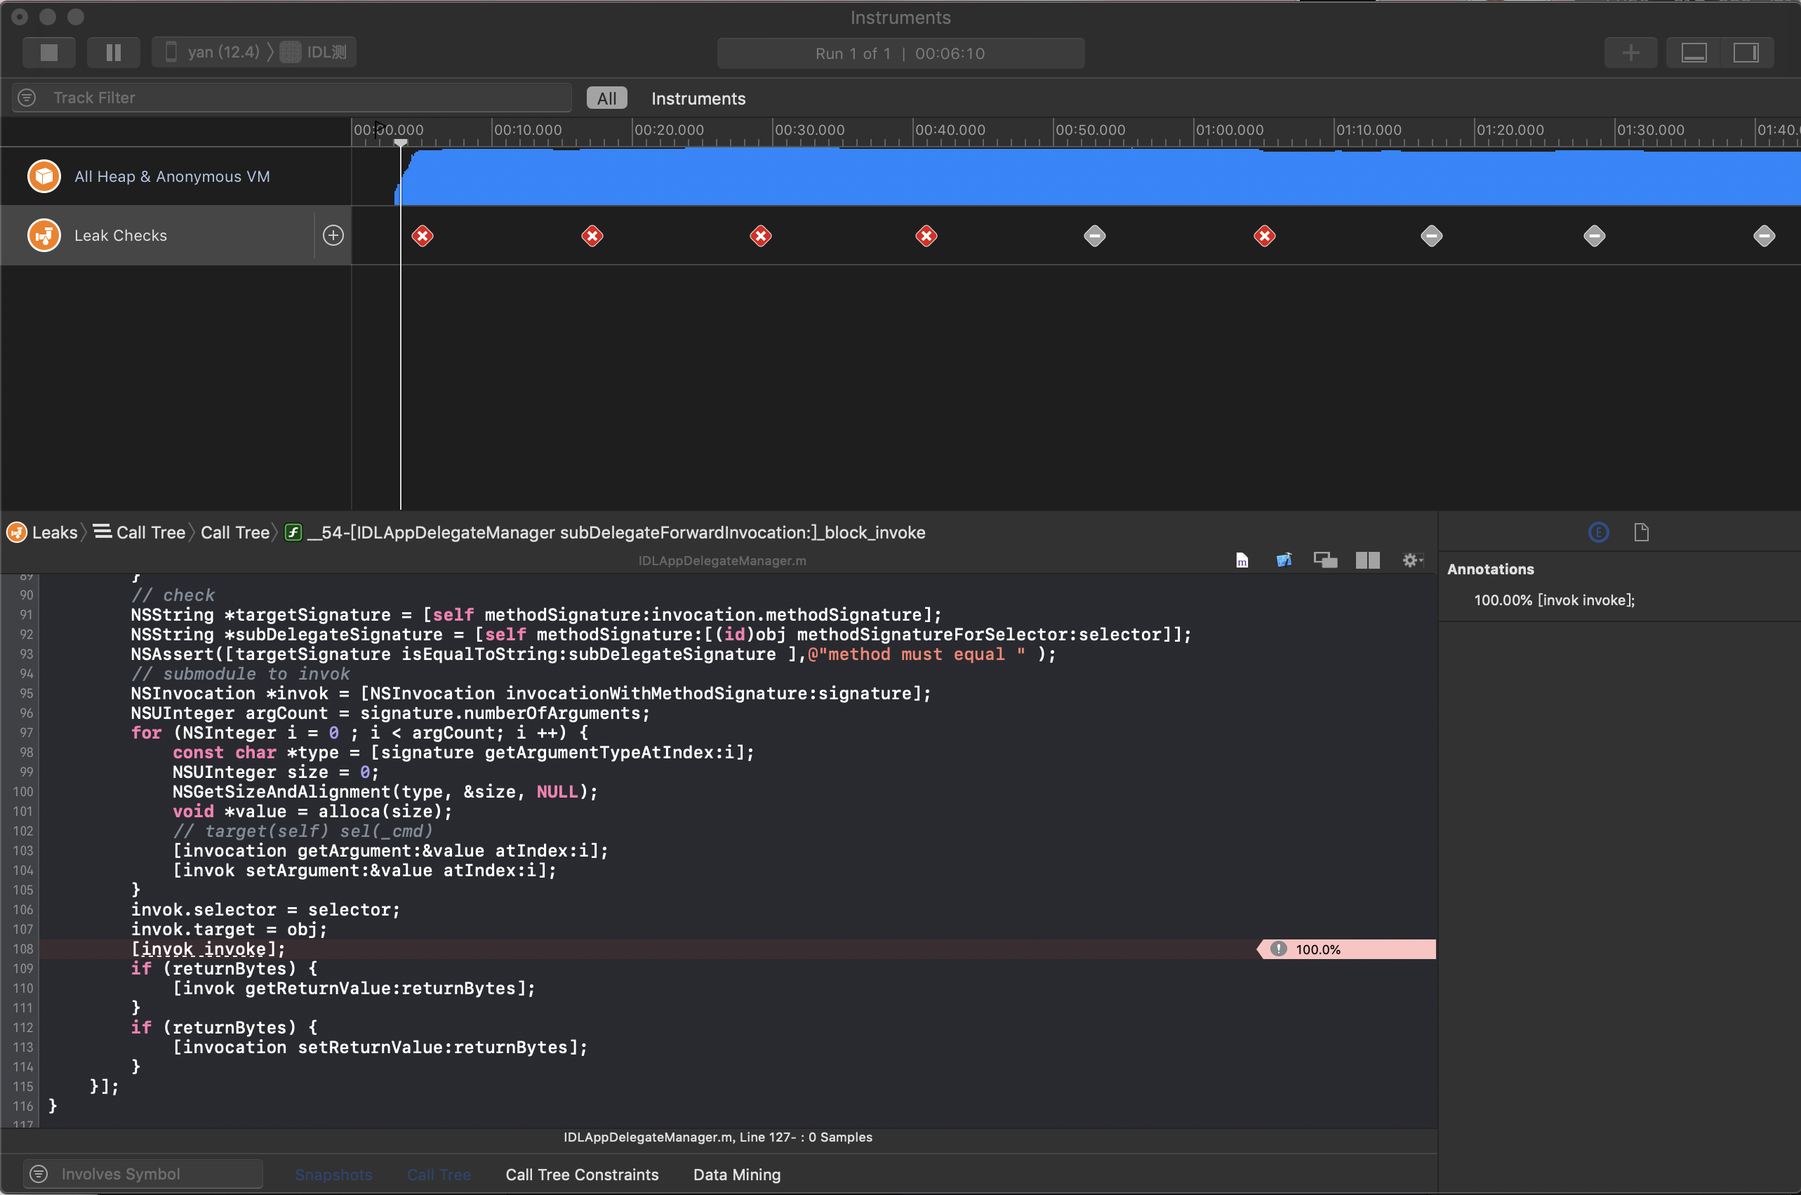Toggle the right inspector pane view

[x=1746, y=53]
